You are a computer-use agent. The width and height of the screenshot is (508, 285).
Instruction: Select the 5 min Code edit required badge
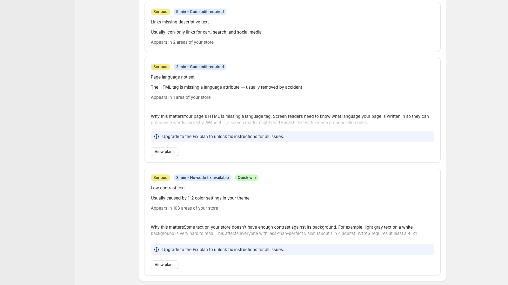200,11
